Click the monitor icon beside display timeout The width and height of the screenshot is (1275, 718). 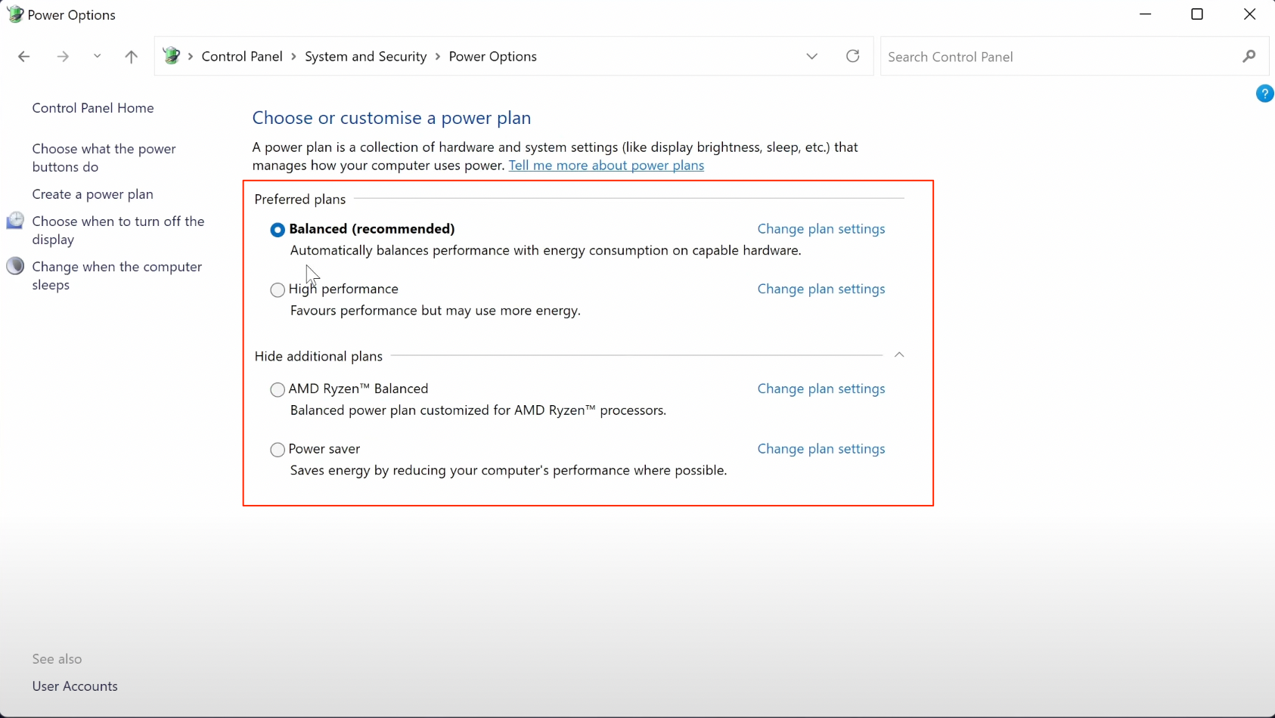pyautogui.click(x=15, y=221)
